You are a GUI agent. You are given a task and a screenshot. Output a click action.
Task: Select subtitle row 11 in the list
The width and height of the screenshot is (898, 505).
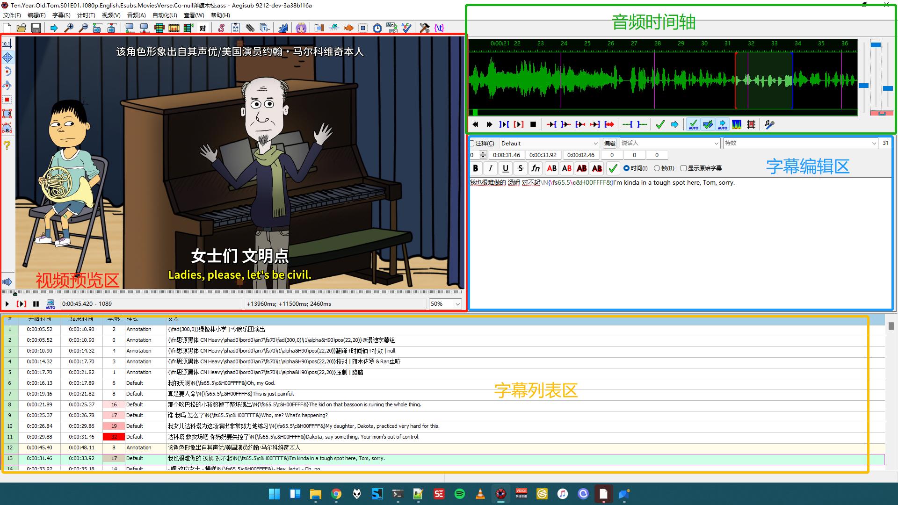pyautogui.click(x=281, y=437)
